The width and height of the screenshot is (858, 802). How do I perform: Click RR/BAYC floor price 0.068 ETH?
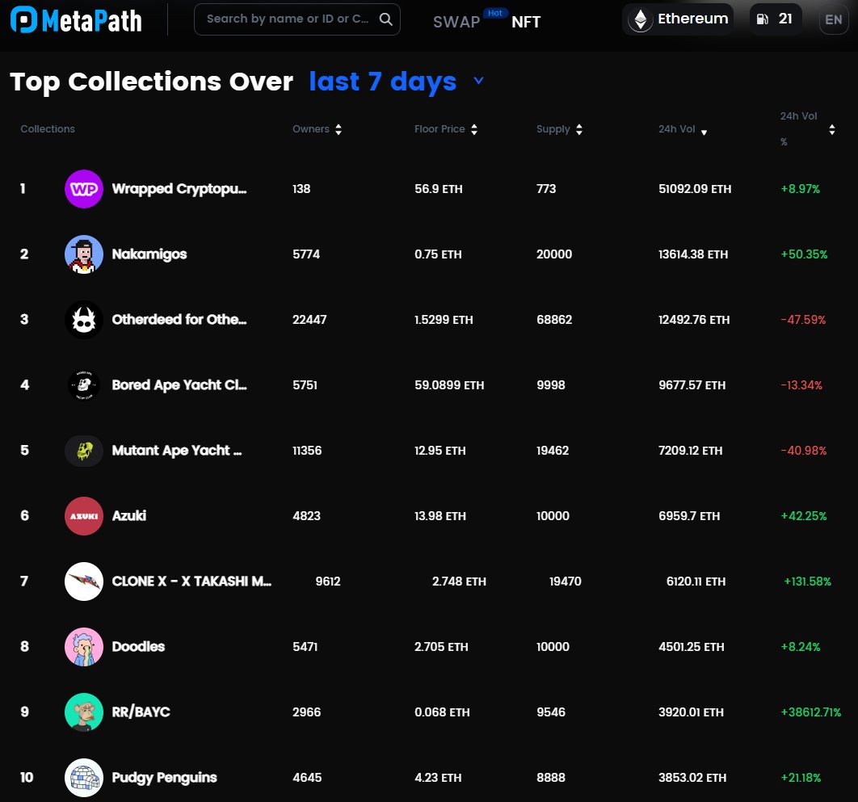[442, 712]
